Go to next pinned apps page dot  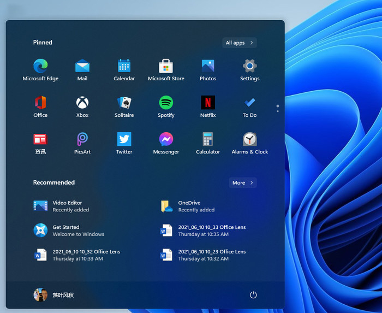pyautogui.click(x=278, y=111)
